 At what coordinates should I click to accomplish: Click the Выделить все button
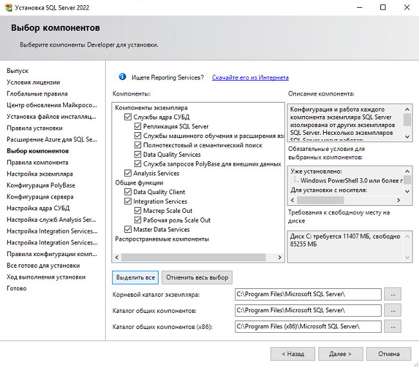point(135,277)
